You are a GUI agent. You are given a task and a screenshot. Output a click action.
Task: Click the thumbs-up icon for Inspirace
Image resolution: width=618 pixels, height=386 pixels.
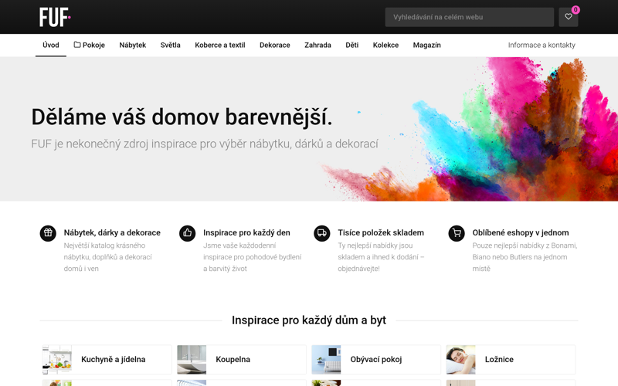point(187,233)
